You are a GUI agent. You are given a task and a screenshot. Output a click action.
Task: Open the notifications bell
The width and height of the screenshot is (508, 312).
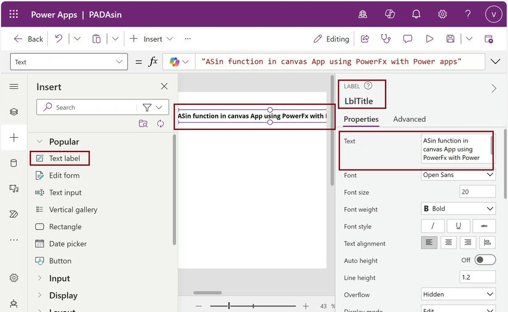click(x=416, y=14)
